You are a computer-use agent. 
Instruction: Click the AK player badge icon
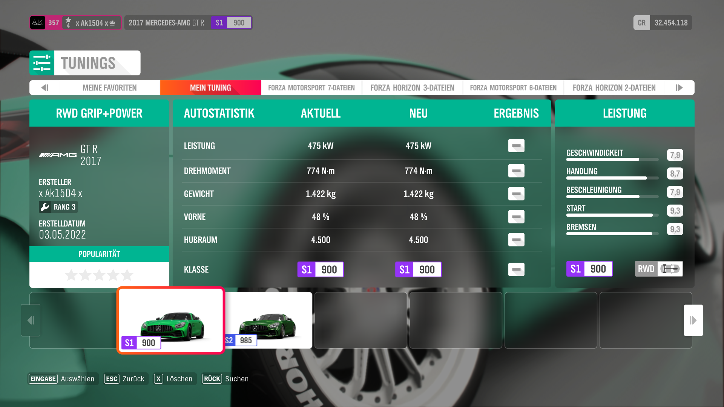tap(38, 23)
